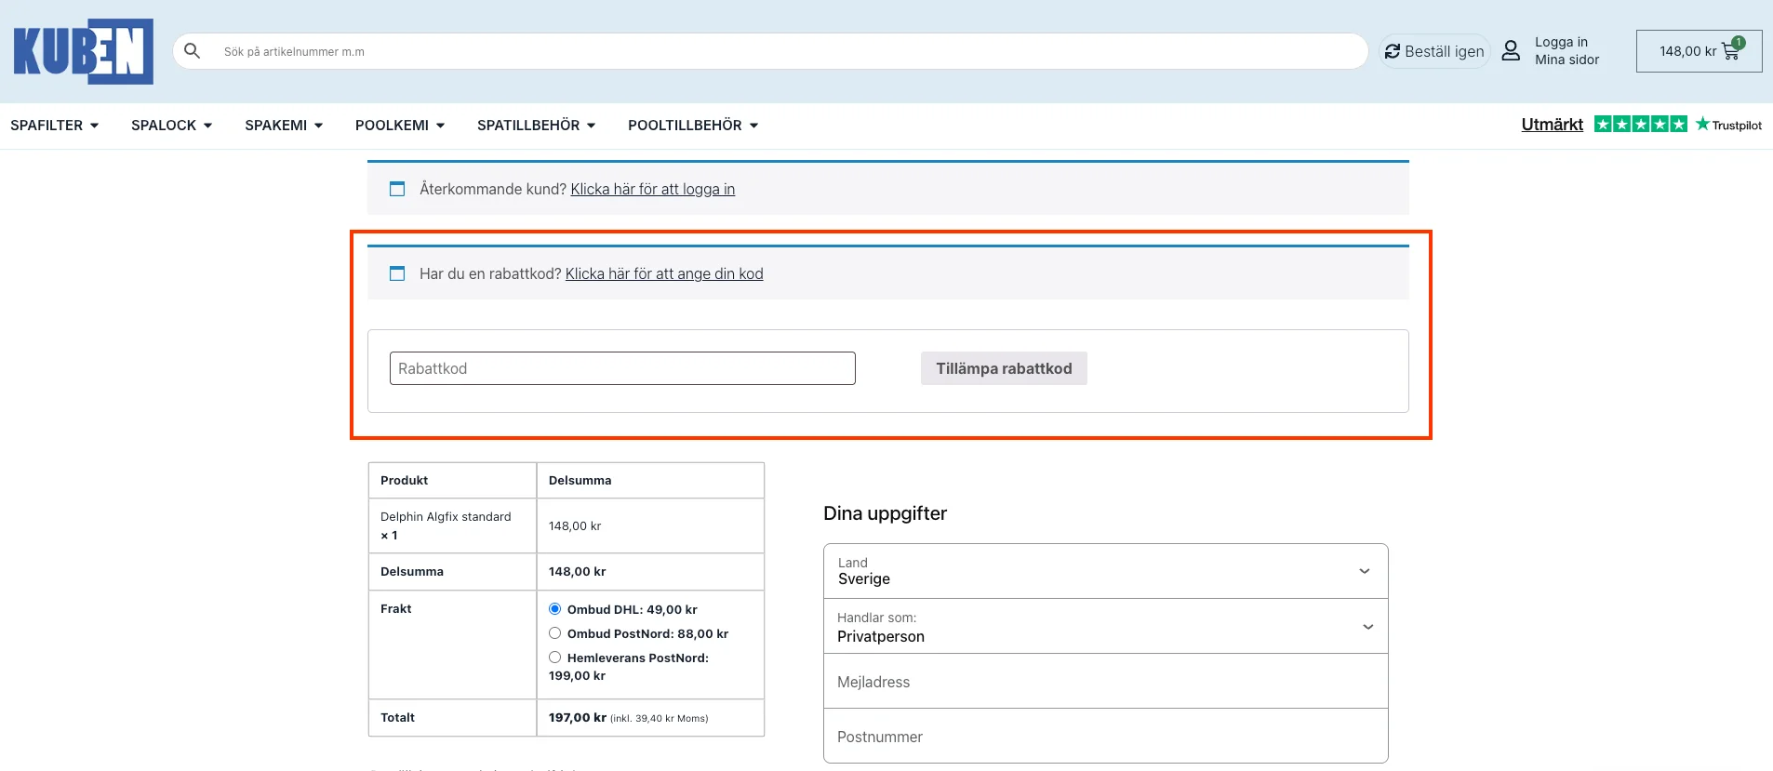The width and height of the screenshot is (1773, 771).
Task: Choose Hemleverans PostNord shipping
Action: pos(555,658)
